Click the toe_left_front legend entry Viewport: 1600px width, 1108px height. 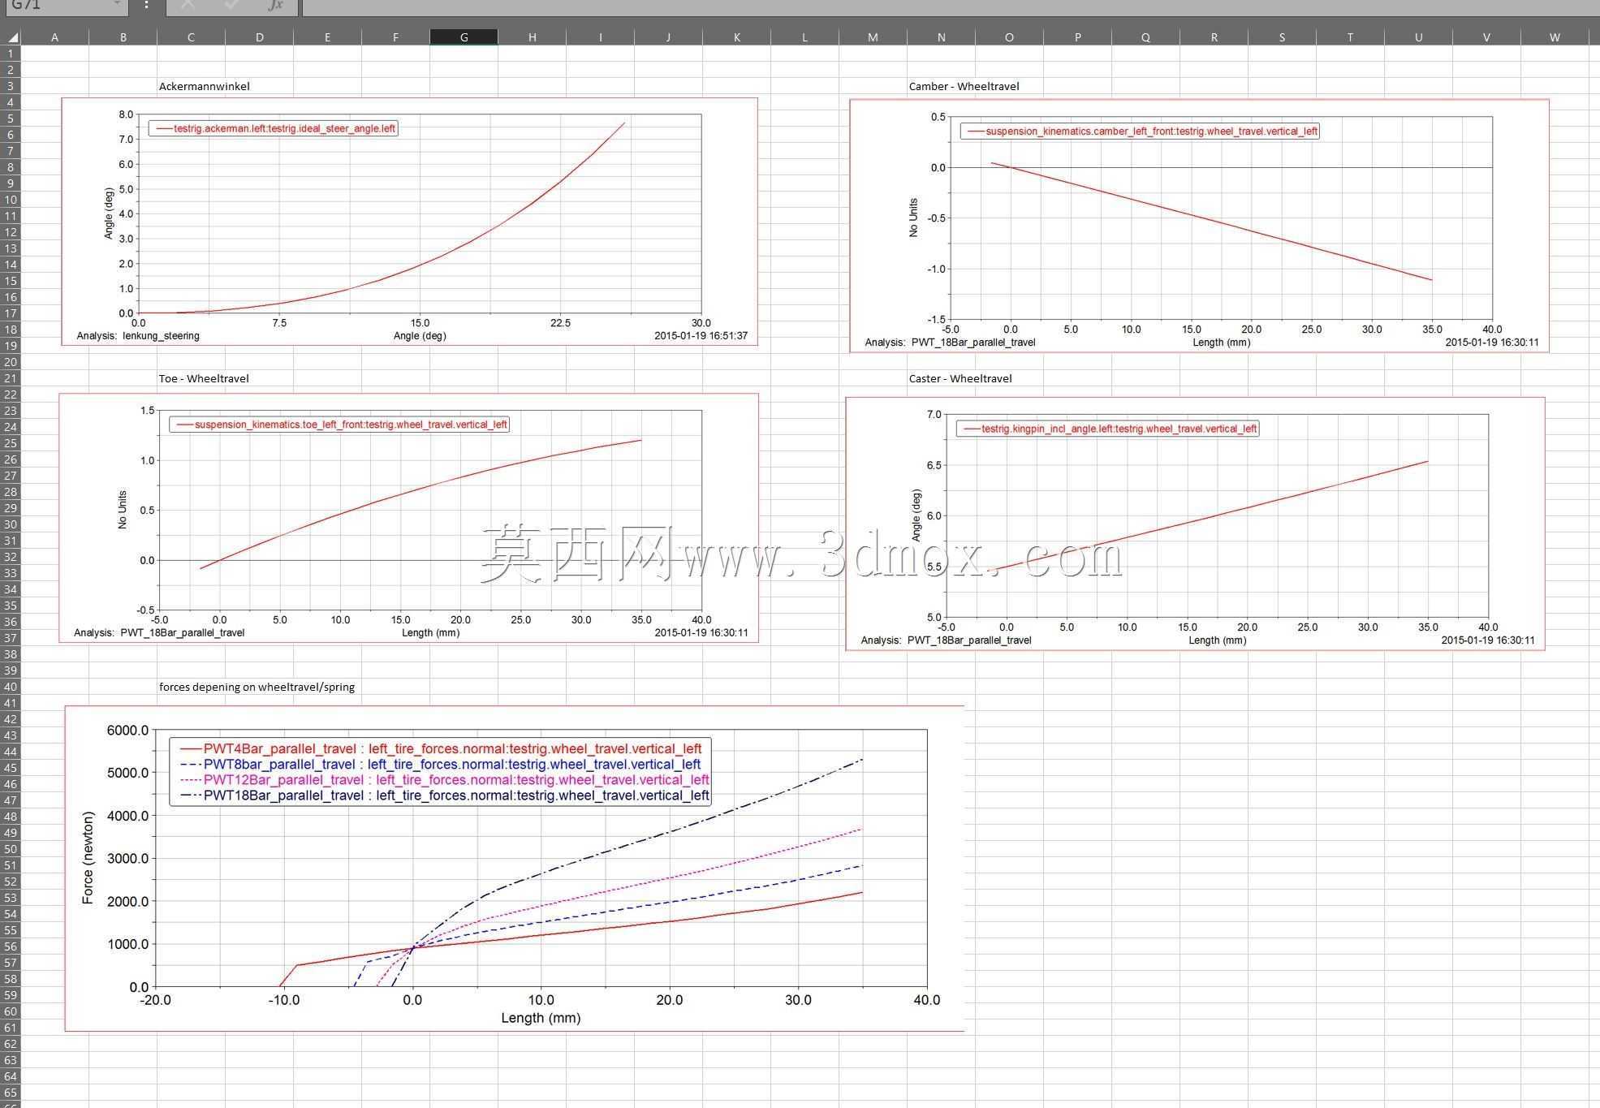tap(339, 424)
